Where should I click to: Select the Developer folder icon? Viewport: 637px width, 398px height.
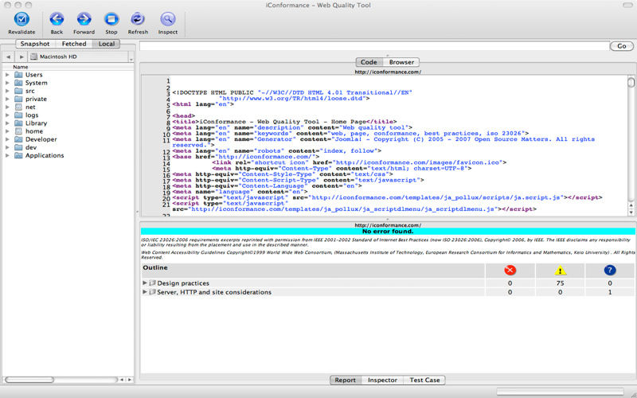pos(18,139)
